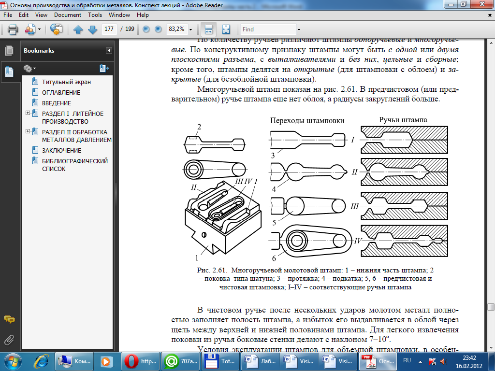Screen dimensions: 495x371
Task: Switch to the Tot... Total Commander taskbar item
Action: [220, 361]
